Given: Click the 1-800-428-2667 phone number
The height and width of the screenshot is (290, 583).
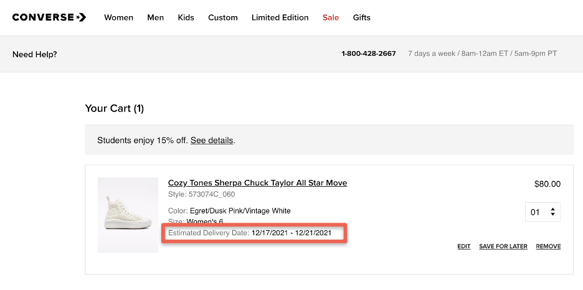Looking at the screenshot, I should 369,54.
